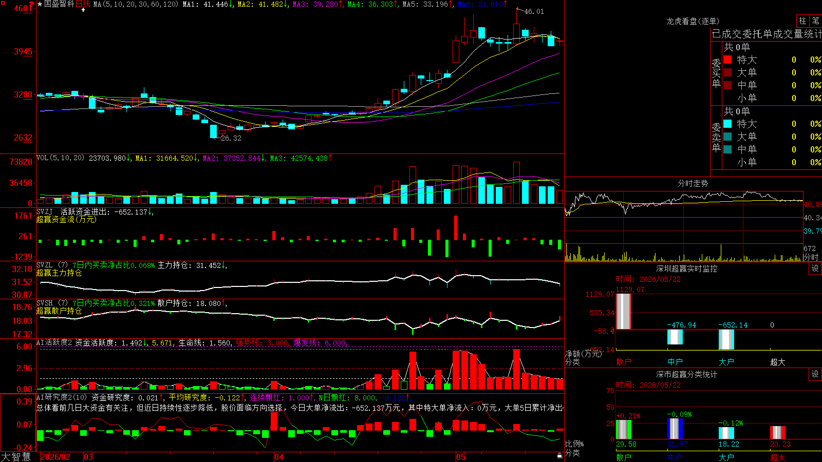Click the 爆发线: 6.000 label

click(x=321, y=342)
